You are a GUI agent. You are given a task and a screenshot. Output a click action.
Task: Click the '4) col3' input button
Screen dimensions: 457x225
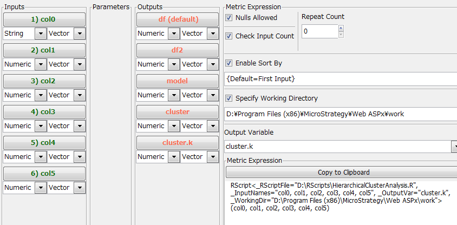[x=44, y=112]
